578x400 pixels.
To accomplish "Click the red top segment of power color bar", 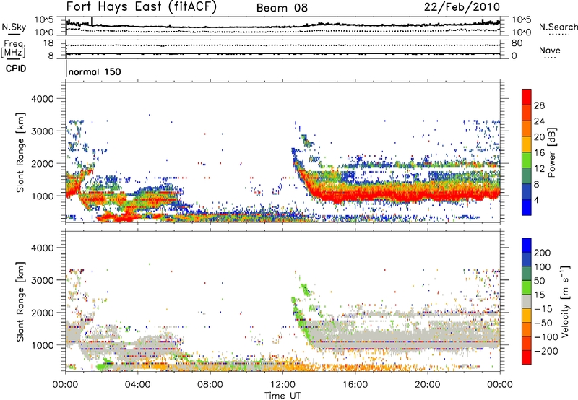I will (527, 97).
